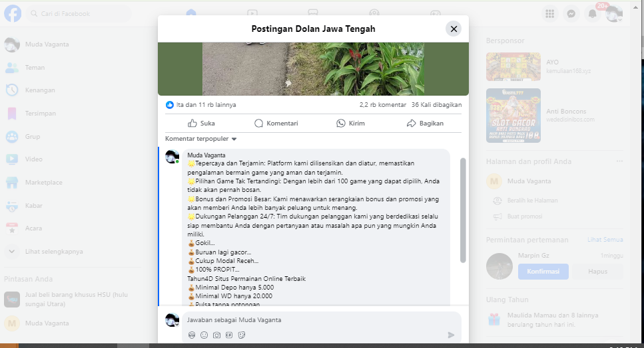Click the Video tab icon in top navigation
The height and width of the screenshot is (348, 644).
[252, 13]
